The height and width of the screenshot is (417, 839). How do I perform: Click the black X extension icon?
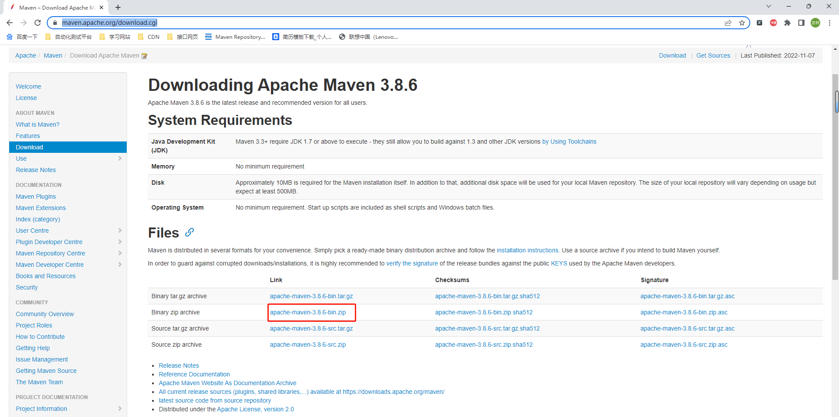pos(759,23)
